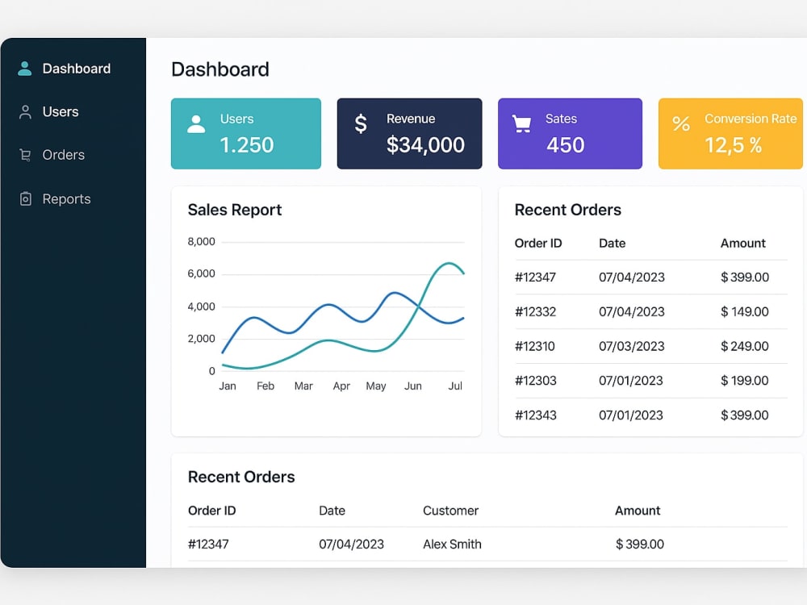Click the Dashboard person icon in sidebar
The width and height of the screenshot is (807, 605).
click(x=25, y=69)
